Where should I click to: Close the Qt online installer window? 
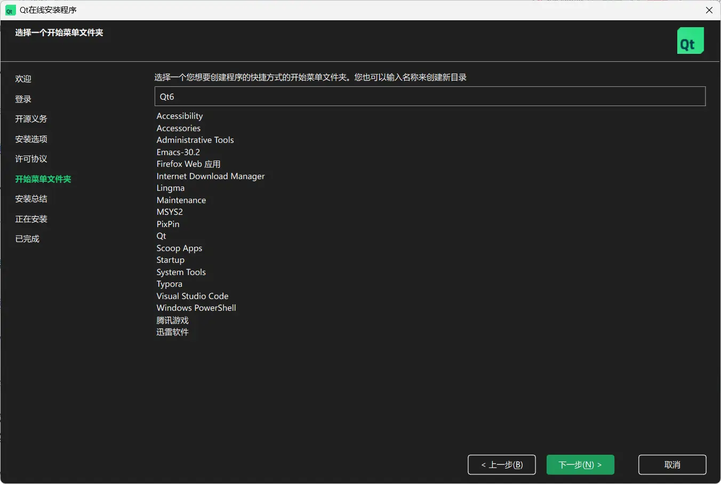tap(709, 10)
